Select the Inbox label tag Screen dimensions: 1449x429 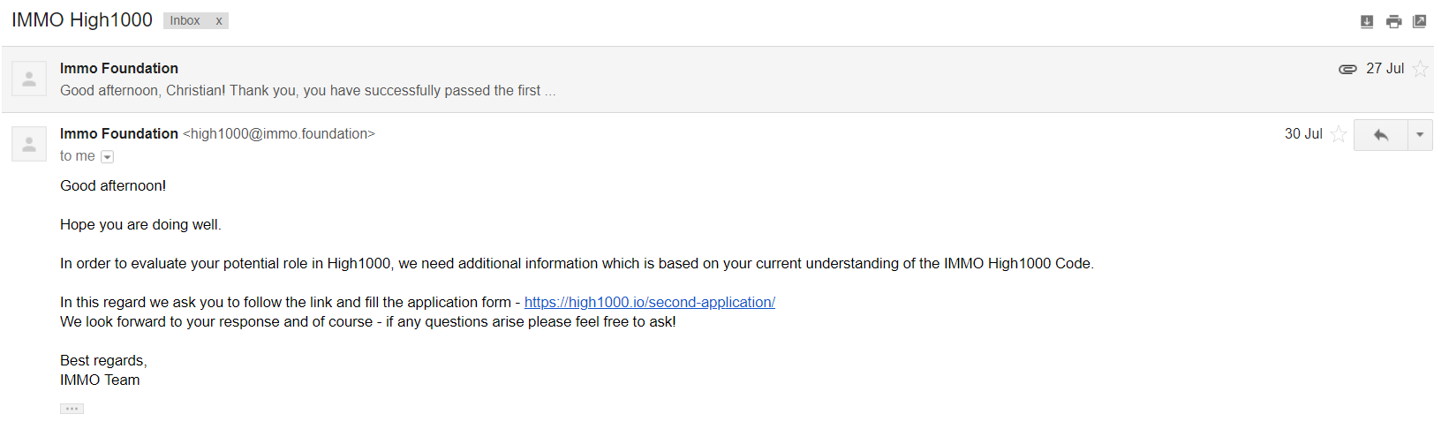click(185, 21)
